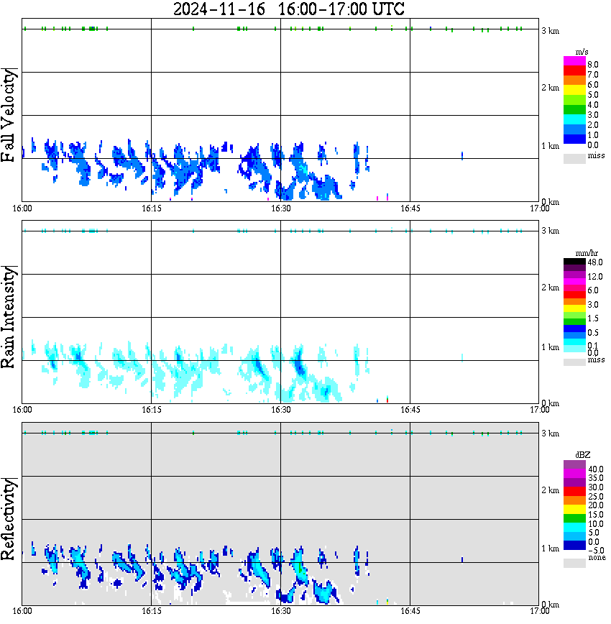The image size is (611, 624).
Task: Click the gray 'none' swatch in the dBZ legend
Action: pyautogui.click(x=574, y=563)
